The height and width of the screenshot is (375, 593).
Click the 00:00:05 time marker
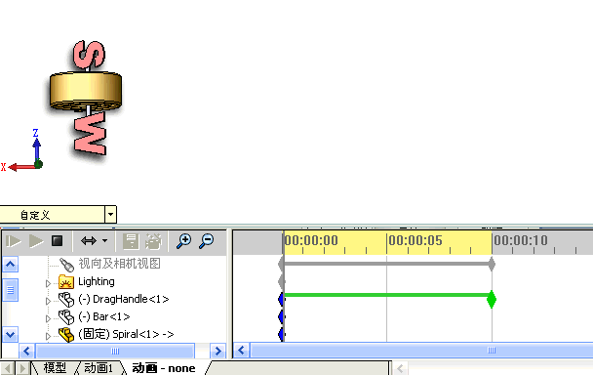click(415, 240)
